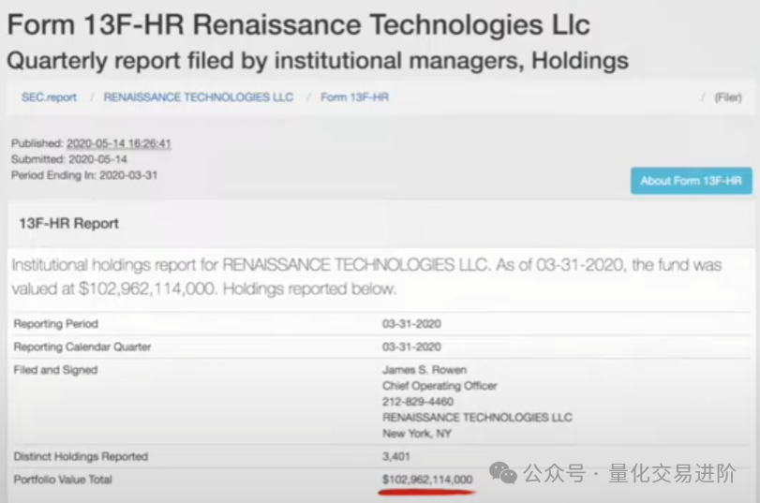Select the Submitted: 2020-05-14 text
760x503 pixels.
click(x=69, y=159)
